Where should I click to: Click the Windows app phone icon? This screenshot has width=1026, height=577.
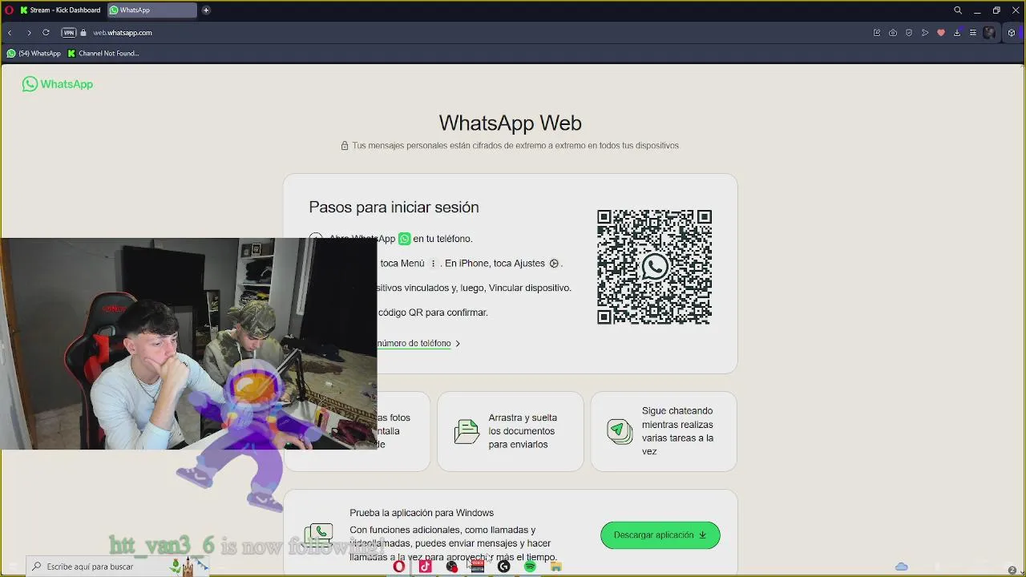pos(319,535)
